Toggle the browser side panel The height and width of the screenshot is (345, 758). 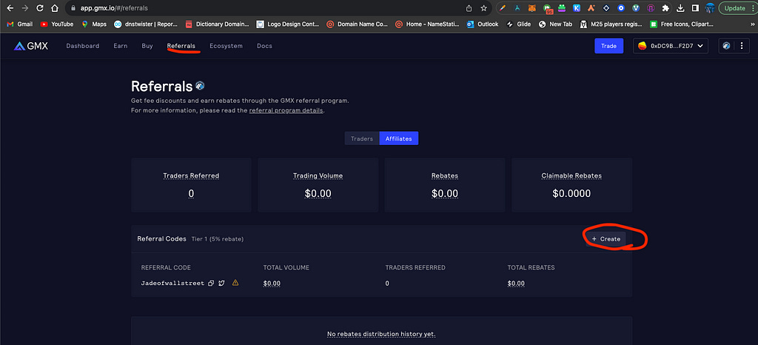coord(695,8)
